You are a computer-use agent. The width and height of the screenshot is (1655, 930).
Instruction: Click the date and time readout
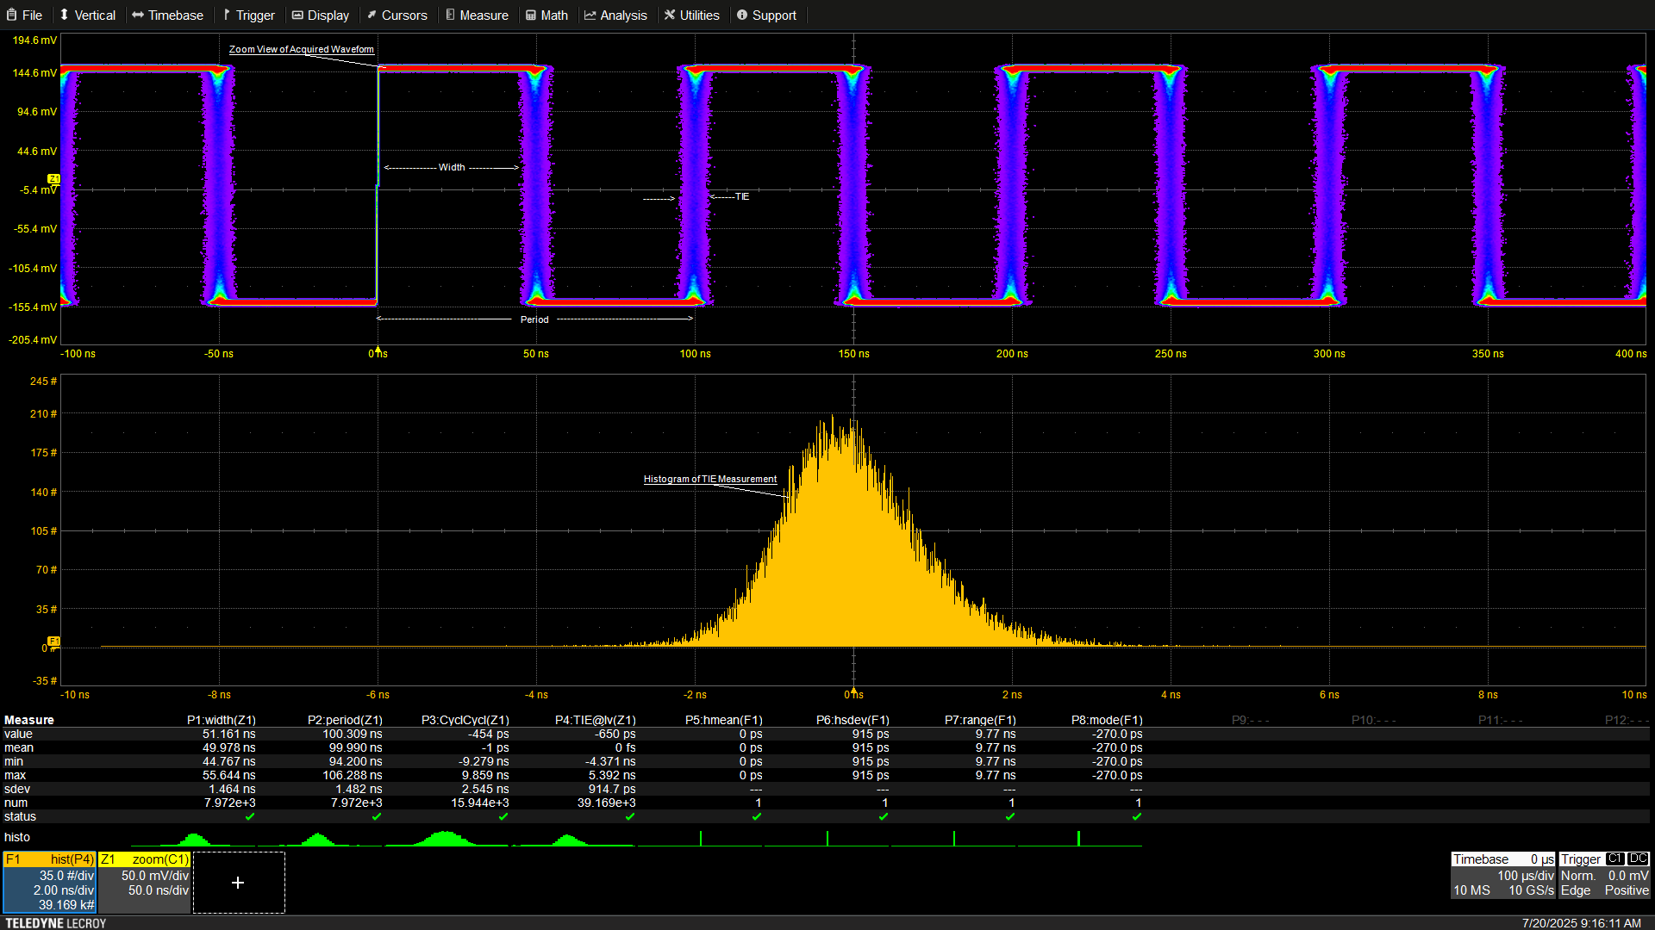point(1582,922)
